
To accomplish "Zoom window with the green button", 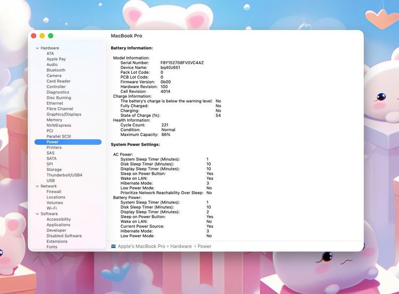I will [x=51, y=36].
